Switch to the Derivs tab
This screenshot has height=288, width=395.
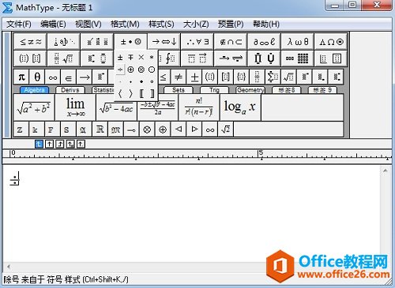[70, 90]
